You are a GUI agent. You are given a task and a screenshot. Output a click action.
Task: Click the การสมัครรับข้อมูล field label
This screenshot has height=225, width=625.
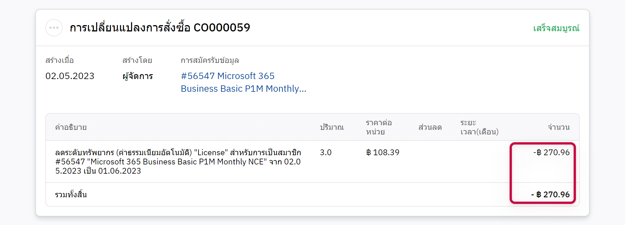210,60
